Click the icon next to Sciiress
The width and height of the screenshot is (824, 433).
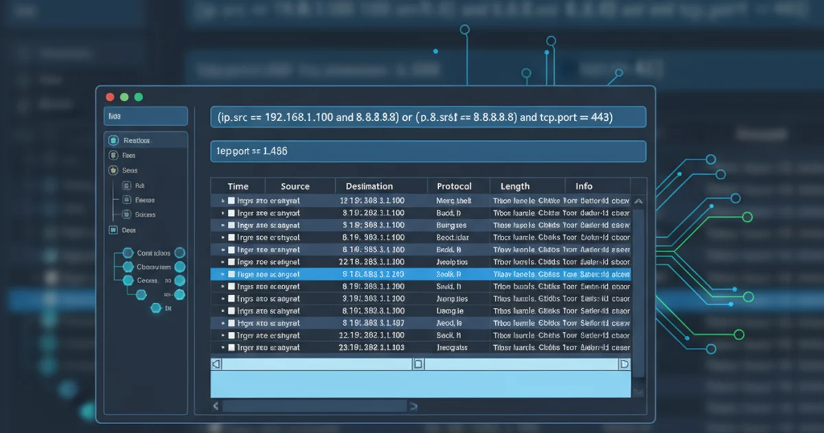pyautogui.click(x=126, y=214)
